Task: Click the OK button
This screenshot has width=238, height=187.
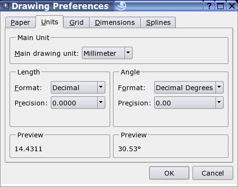Action: tap(169, 173)
